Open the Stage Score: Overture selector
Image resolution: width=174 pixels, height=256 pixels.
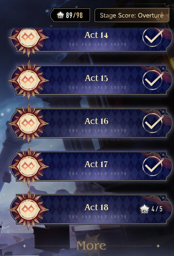132,15
